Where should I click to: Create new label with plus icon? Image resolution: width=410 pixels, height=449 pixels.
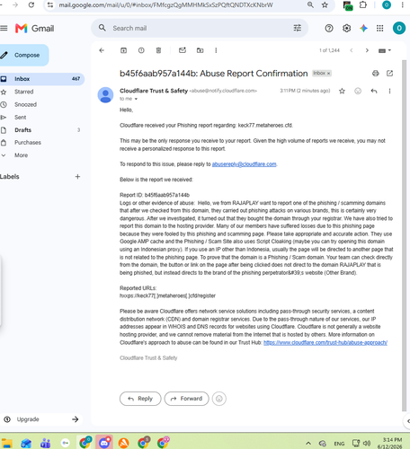(77, 177)
